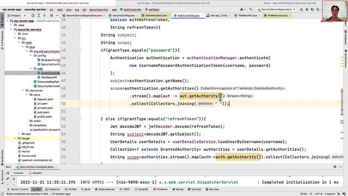Expand .idea folder
The image size is (348, 196).
click(11, 25)
